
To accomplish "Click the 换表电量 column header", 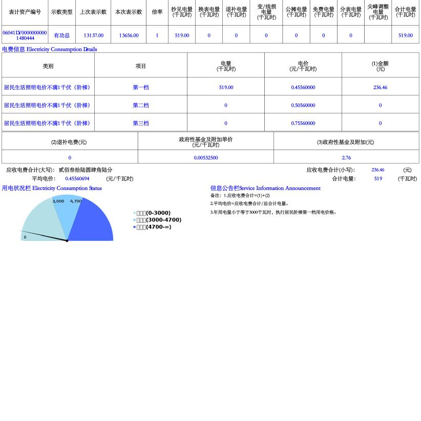I will pos(209,12).
